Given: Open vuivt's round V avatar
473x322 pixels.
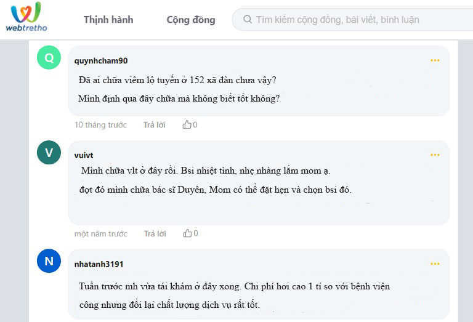Looking at the screenshot, I should 49,153.
